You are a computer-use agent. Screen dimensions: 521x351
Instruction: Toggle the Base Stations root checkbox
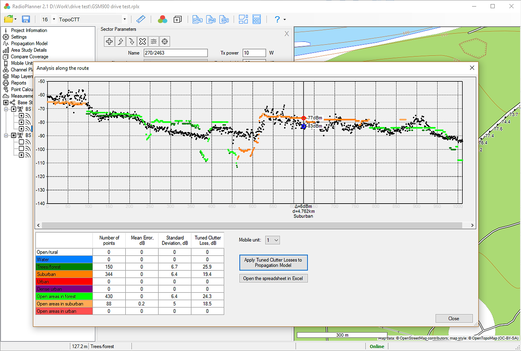click(x=6, y=103)
